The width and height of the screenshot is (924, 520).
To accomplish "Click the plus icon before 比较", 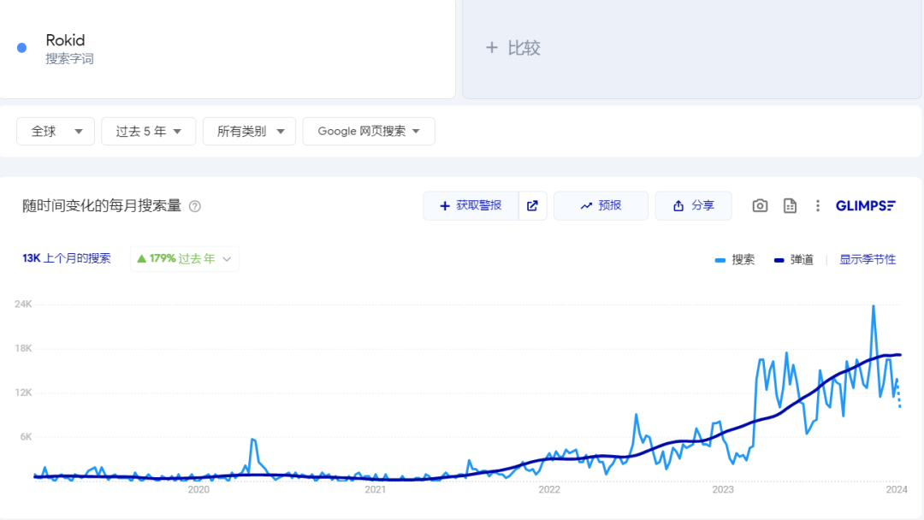I will (x=491, y=48).
